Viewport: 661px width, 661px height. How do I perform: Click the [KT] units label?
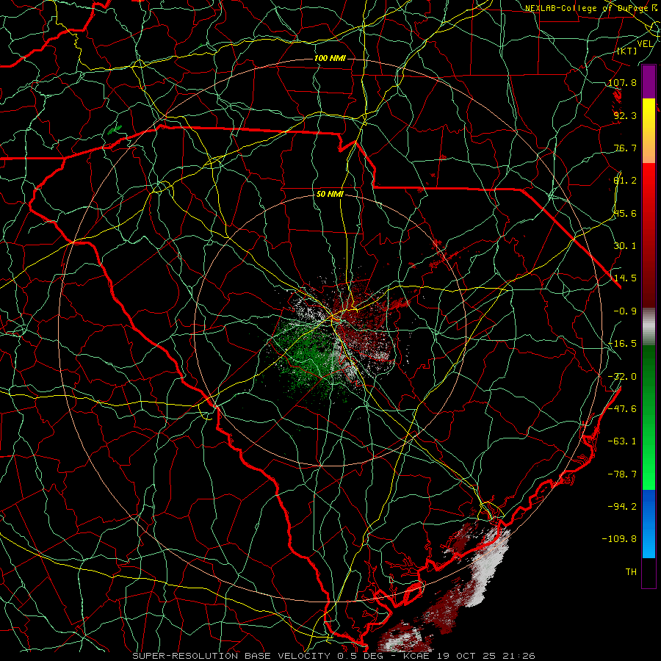point(627,51)
